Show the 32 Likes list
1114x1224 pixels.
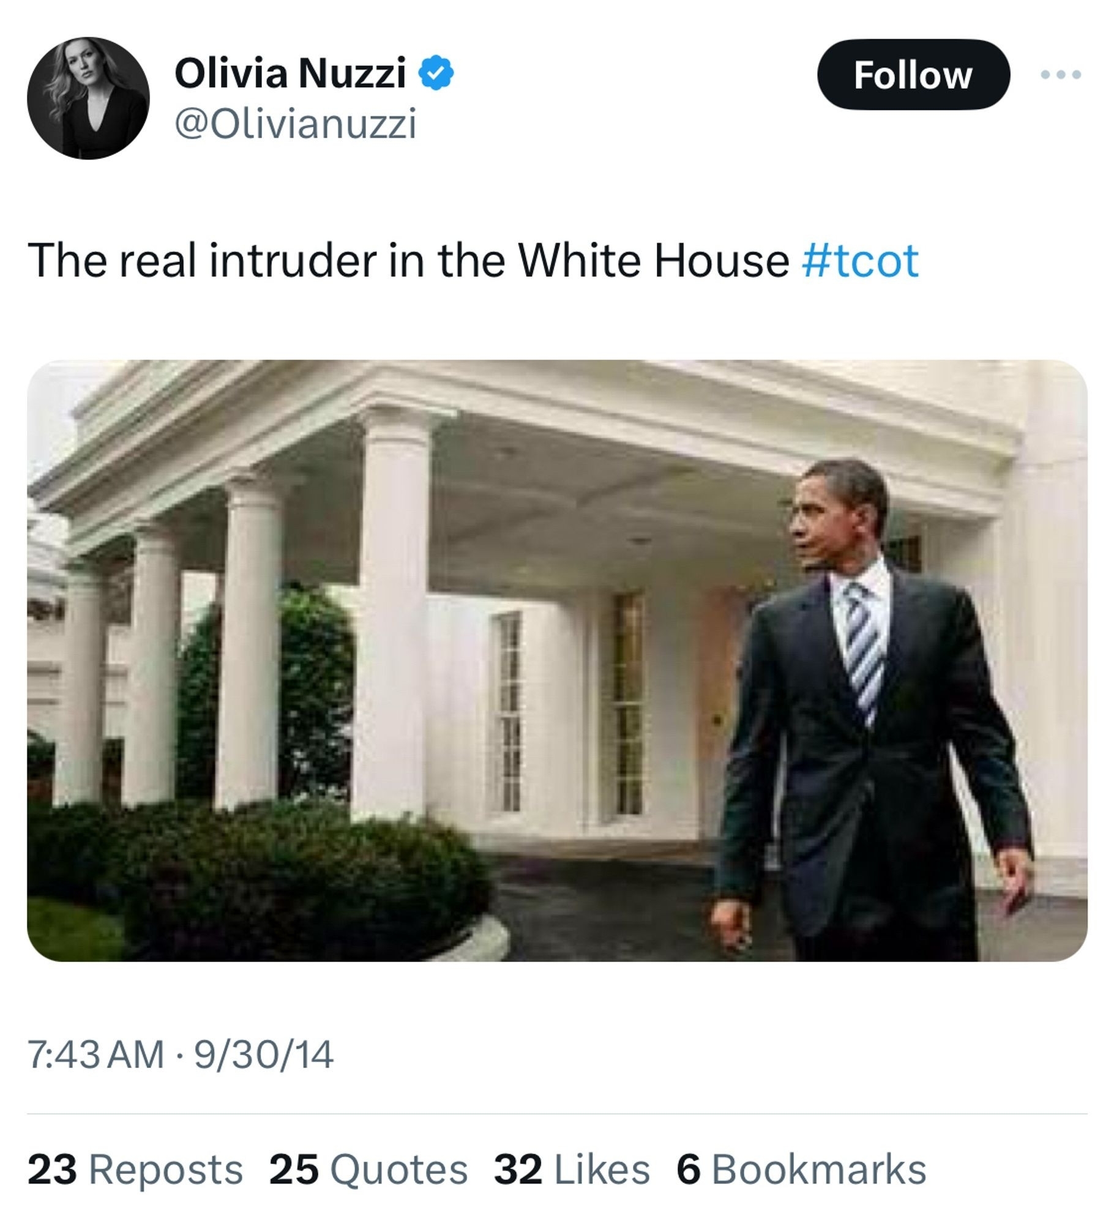coord(572,1170)
